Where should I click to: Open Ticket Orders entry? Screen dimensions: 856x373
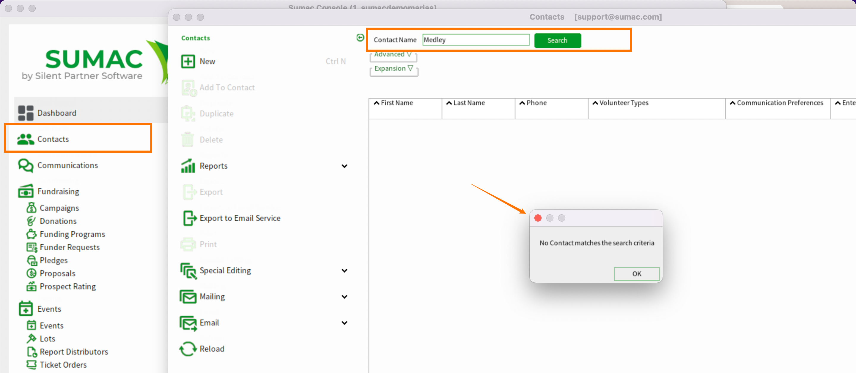point(63,365)
